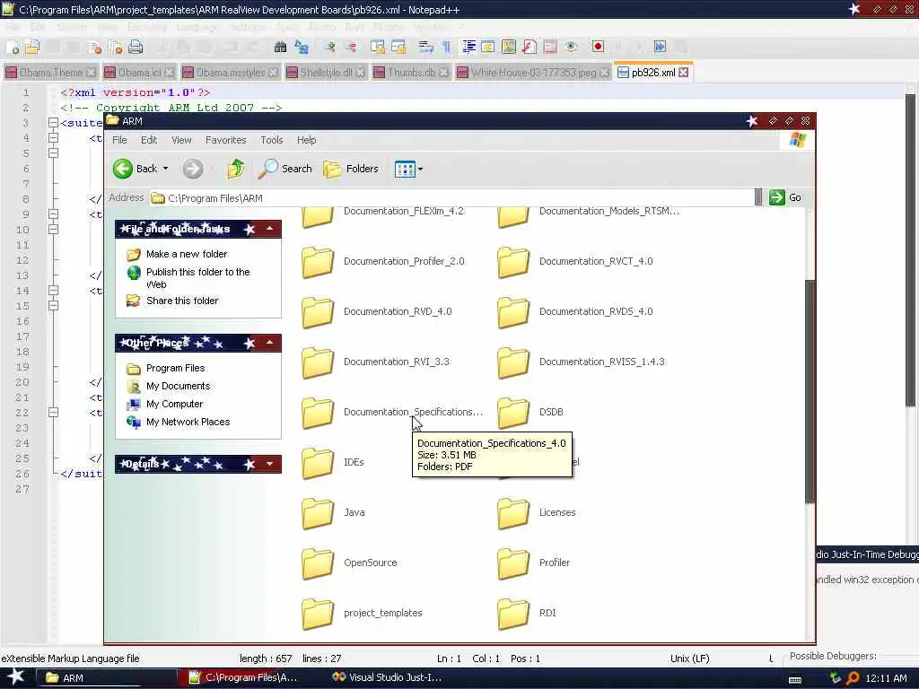Show the Document Map panel
This screenshot has height=689, width=919.
(x=509, y=48)
